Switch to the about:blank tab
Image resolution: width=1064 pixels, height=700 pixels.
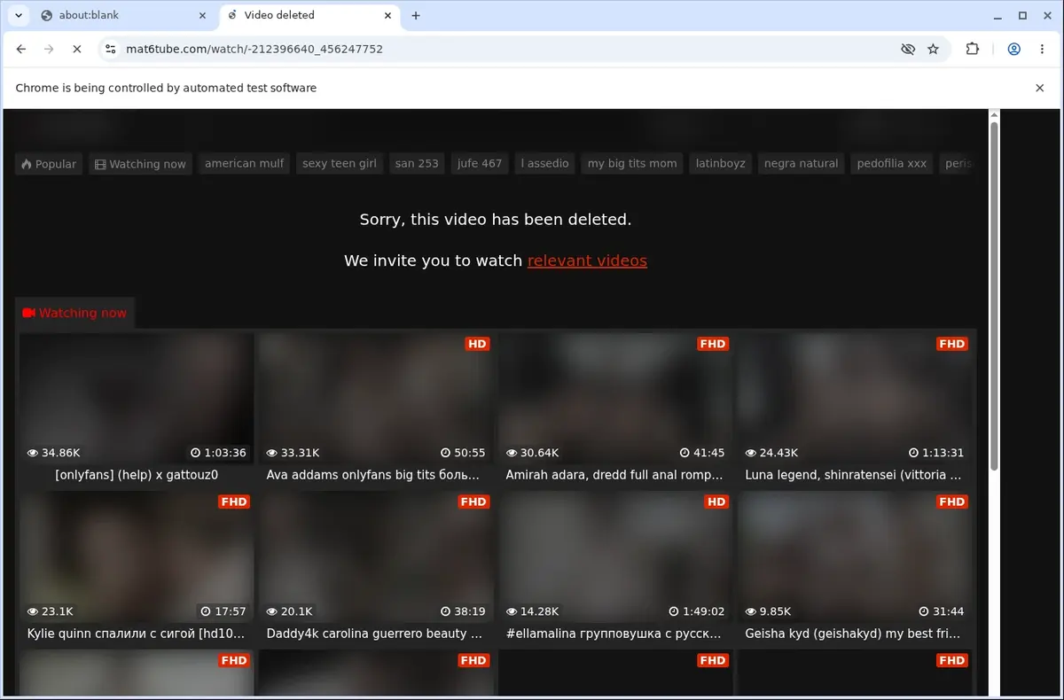tap(124, 15)
